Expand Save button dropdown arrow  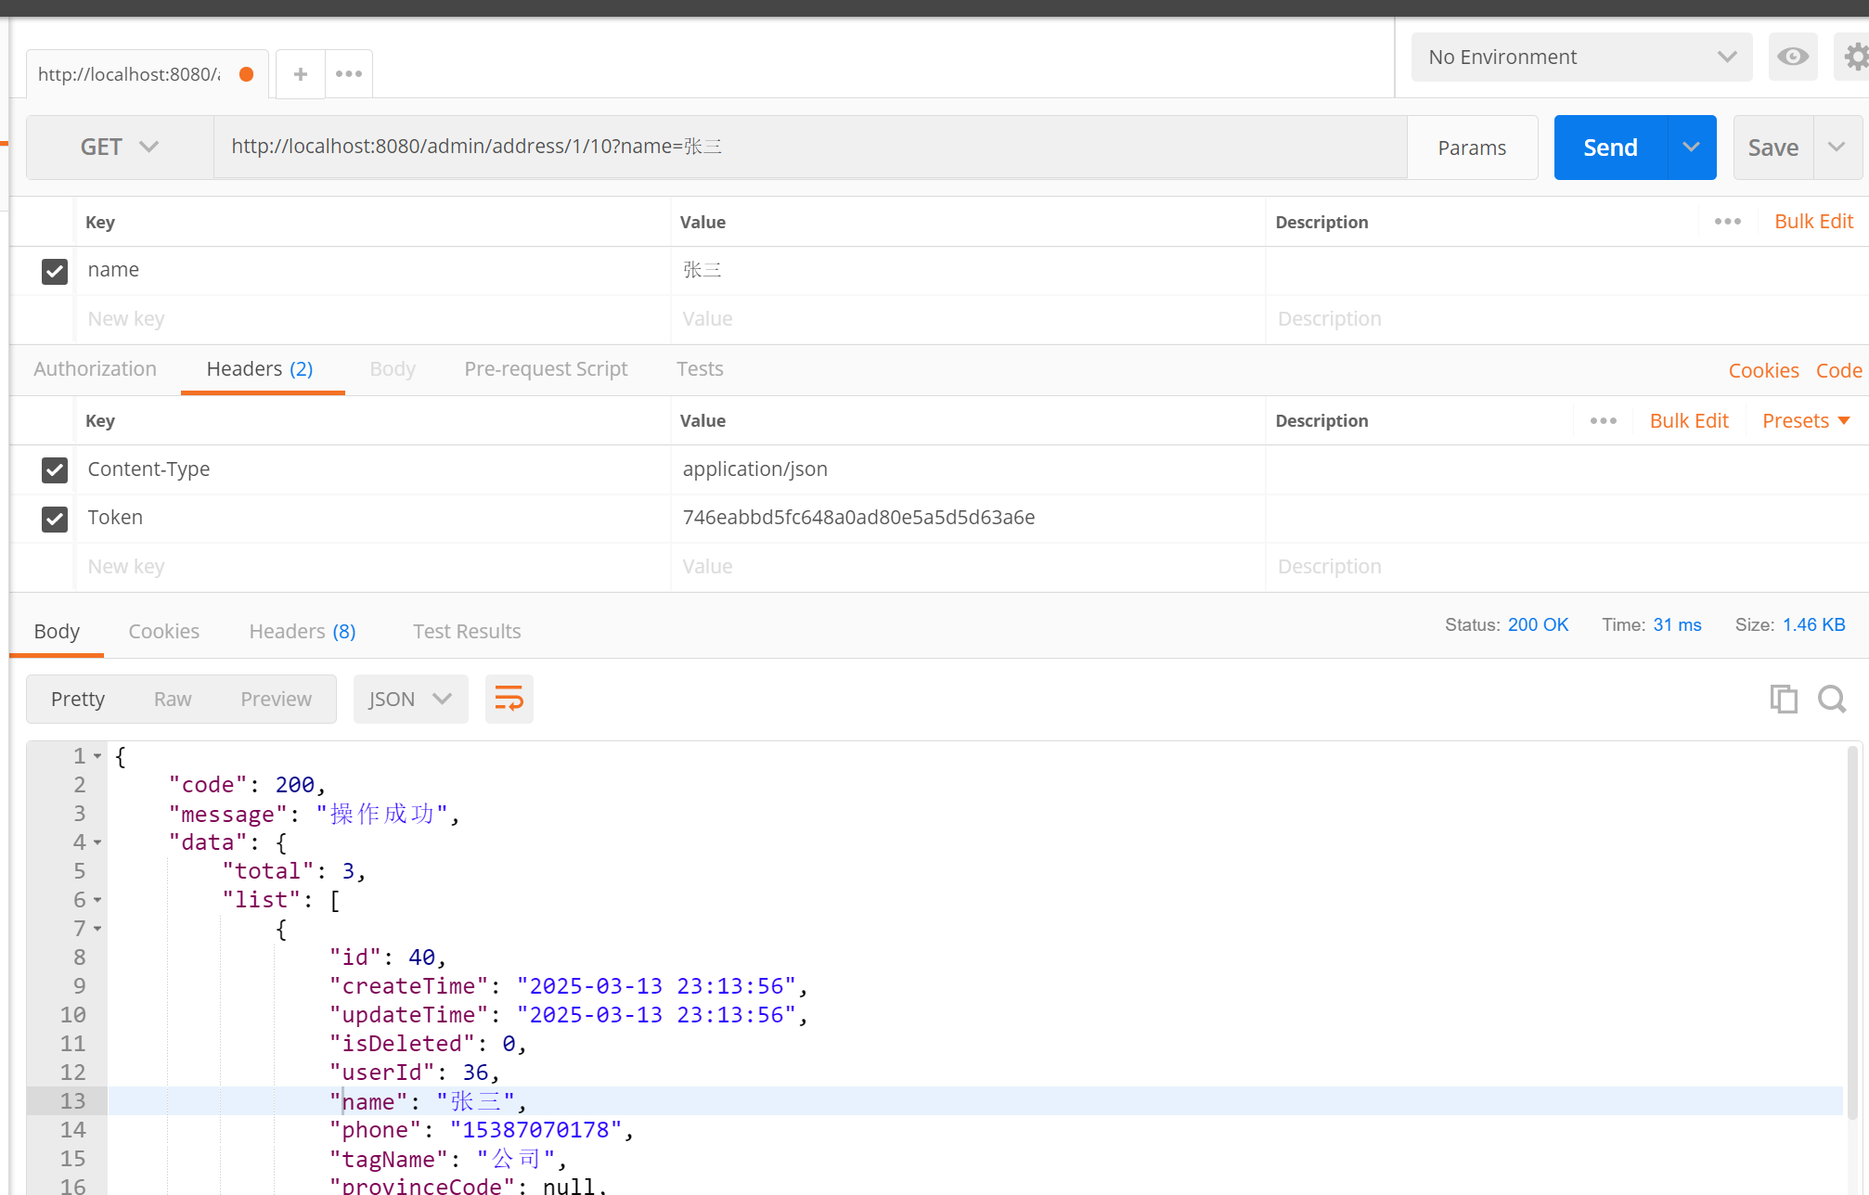click(x=1837, y=147)
